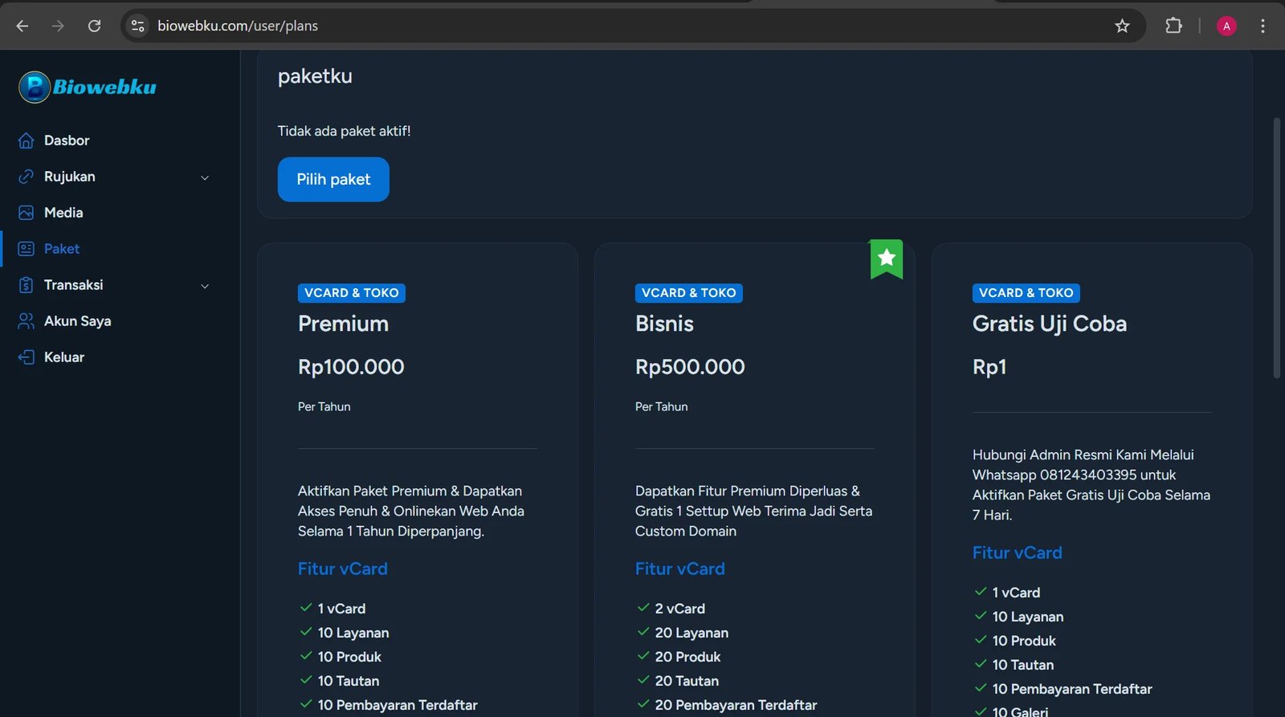Click check icon beside "2 vCard"
The width and height of the screenshot is (1285, 717).
coord(643,608)
